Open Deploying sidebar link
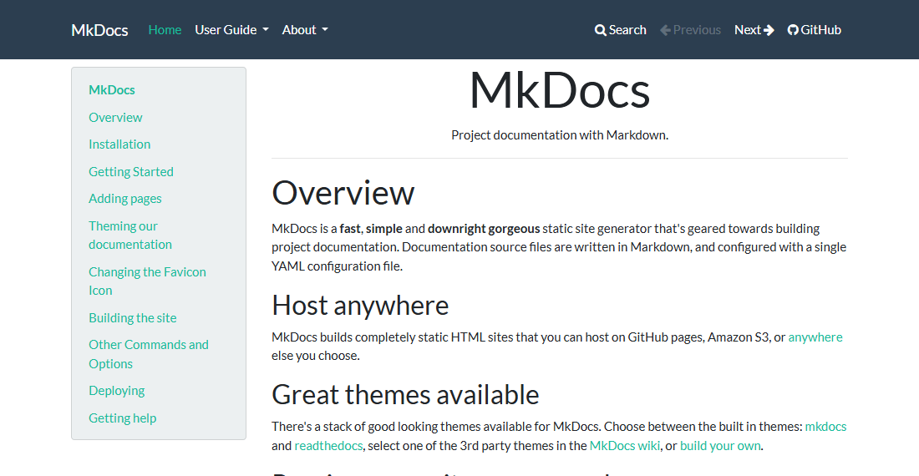The height and width of the screenshot is (476, 919). 117,391
